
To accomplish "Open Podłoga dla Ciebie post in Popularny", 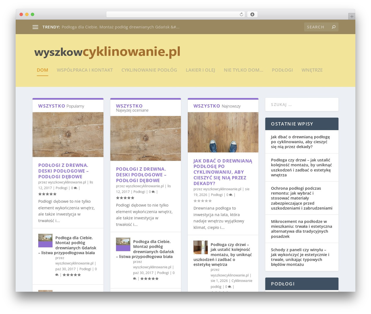I will (68, 245).
